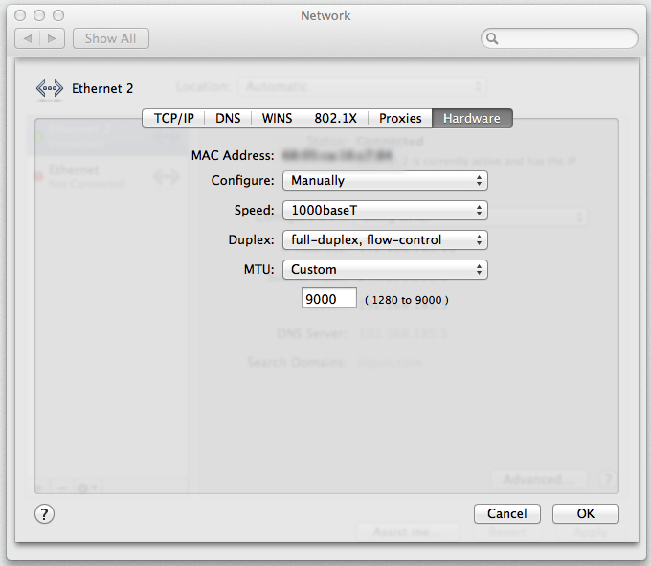651x566 pixels.
Task: Click the MAC Address value
Action: (337, 156)
